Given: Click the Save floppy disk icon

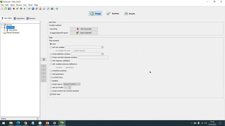Looking at the screenshot, I should (9, 9).
